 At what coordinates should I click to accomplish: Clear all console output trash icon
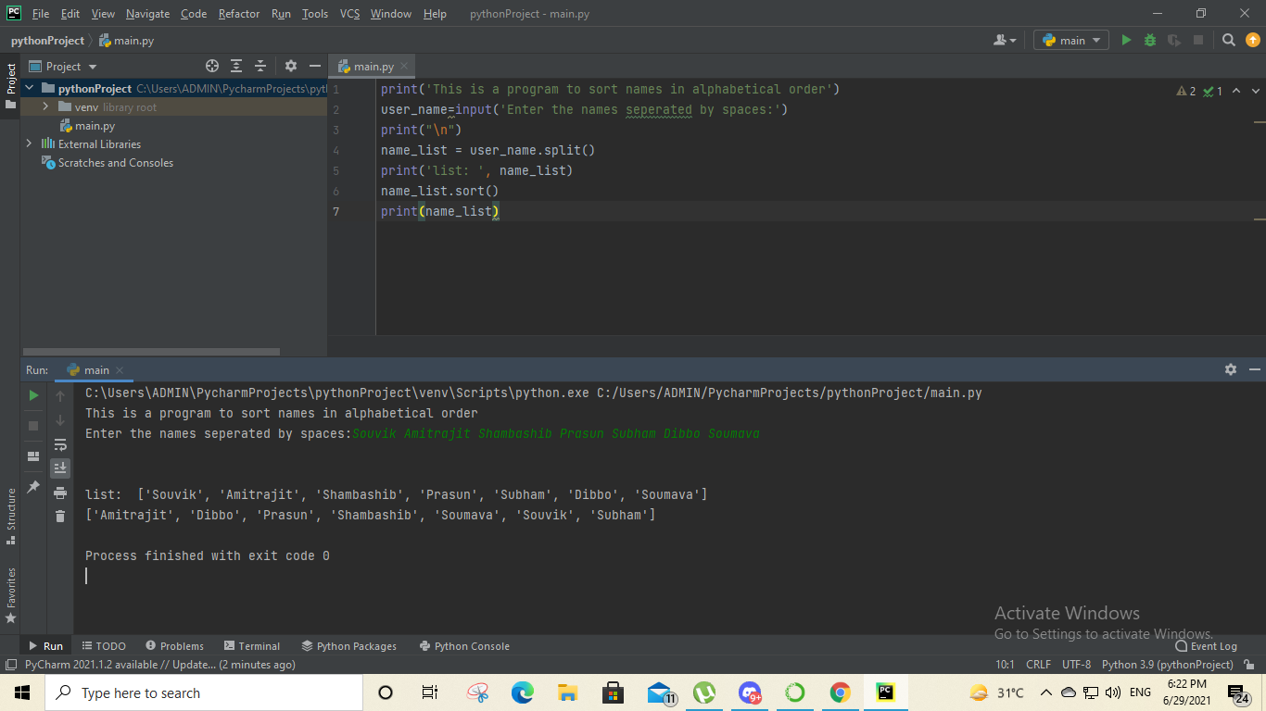(x=60, y=517)
